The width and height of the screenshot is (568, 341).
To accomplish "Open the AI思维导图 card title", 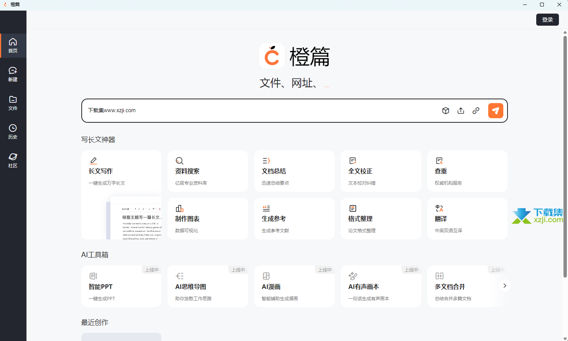I will (191, 287).
